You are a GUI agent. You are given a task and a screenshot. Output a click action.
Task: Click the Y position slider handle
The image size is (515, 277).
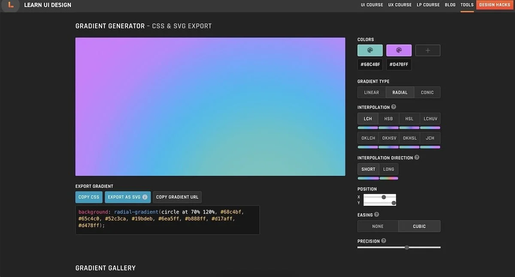394,203
